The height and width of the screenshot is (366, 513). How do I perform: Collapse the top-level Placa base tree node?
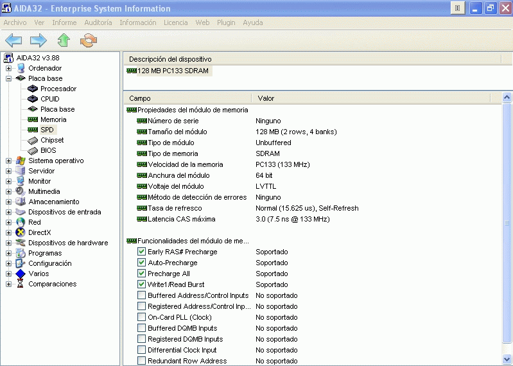tap(8, 78)
